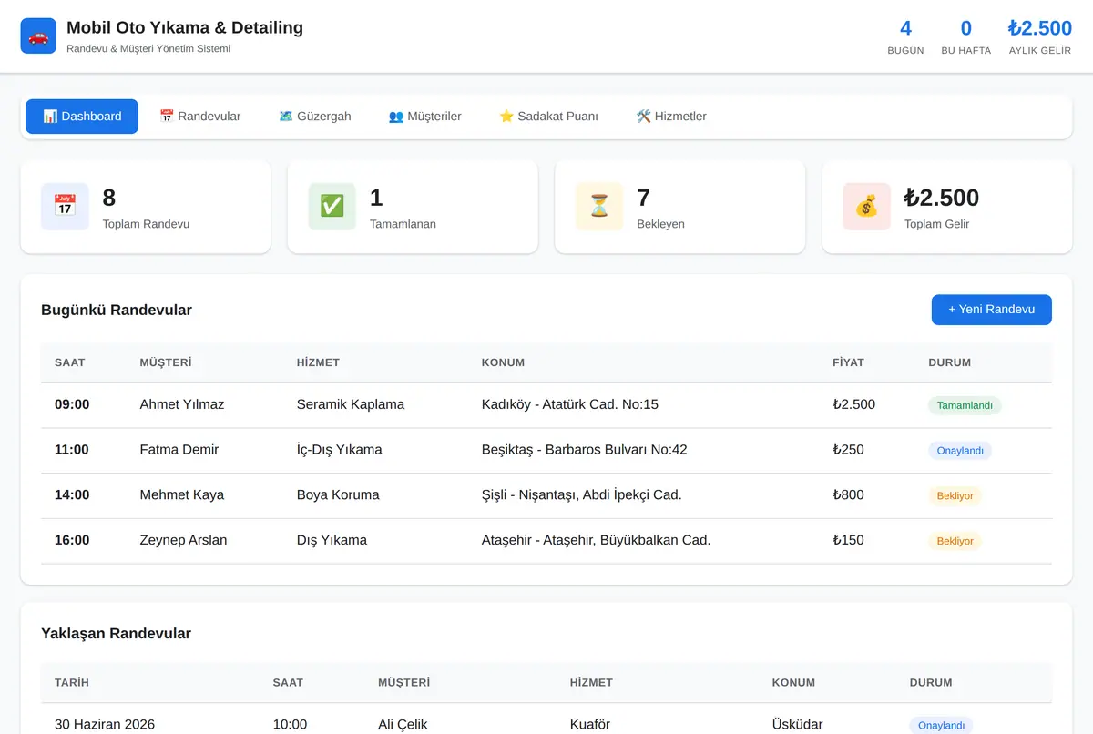
Task: Click the KONUM column header in Bugünkü Randevular
Action: 503,362
